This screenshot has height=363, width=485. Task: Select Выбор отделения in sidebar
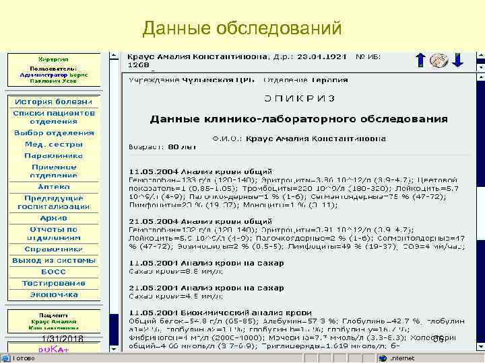(54, 133)
